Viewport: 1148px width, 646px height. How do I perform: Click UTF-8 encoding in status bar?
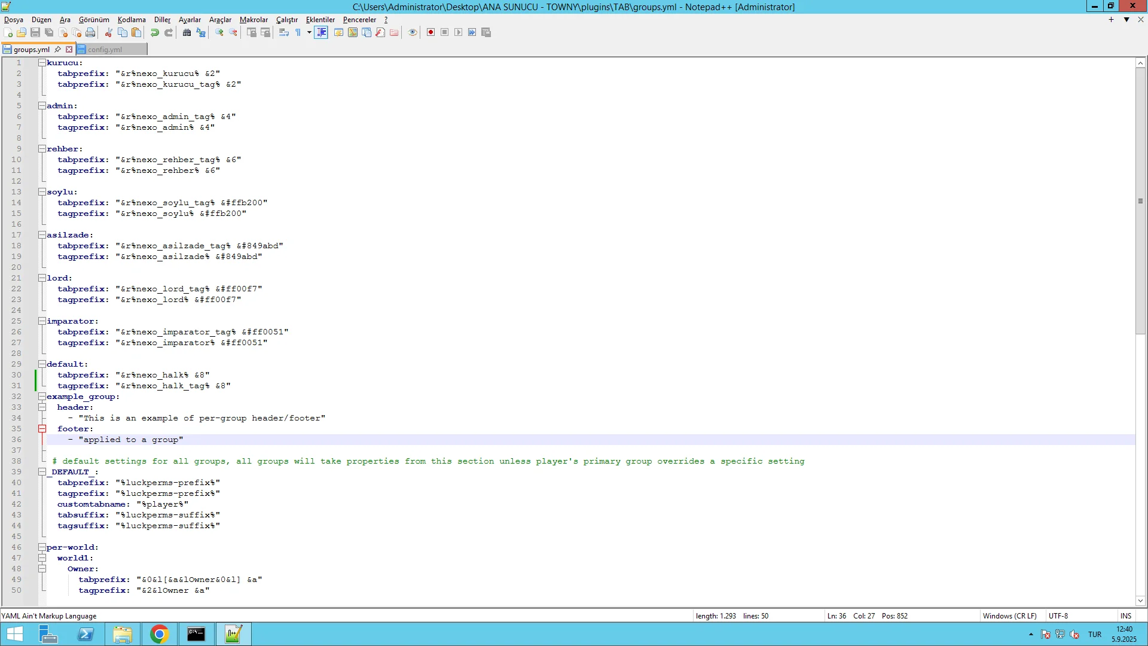point(1058,615)
